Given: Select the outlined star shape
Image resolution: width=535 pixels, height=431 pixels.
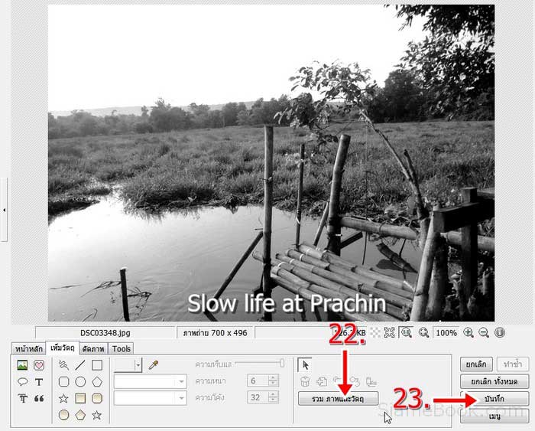Looking at the screenshot, I should [x=63, y=398].
